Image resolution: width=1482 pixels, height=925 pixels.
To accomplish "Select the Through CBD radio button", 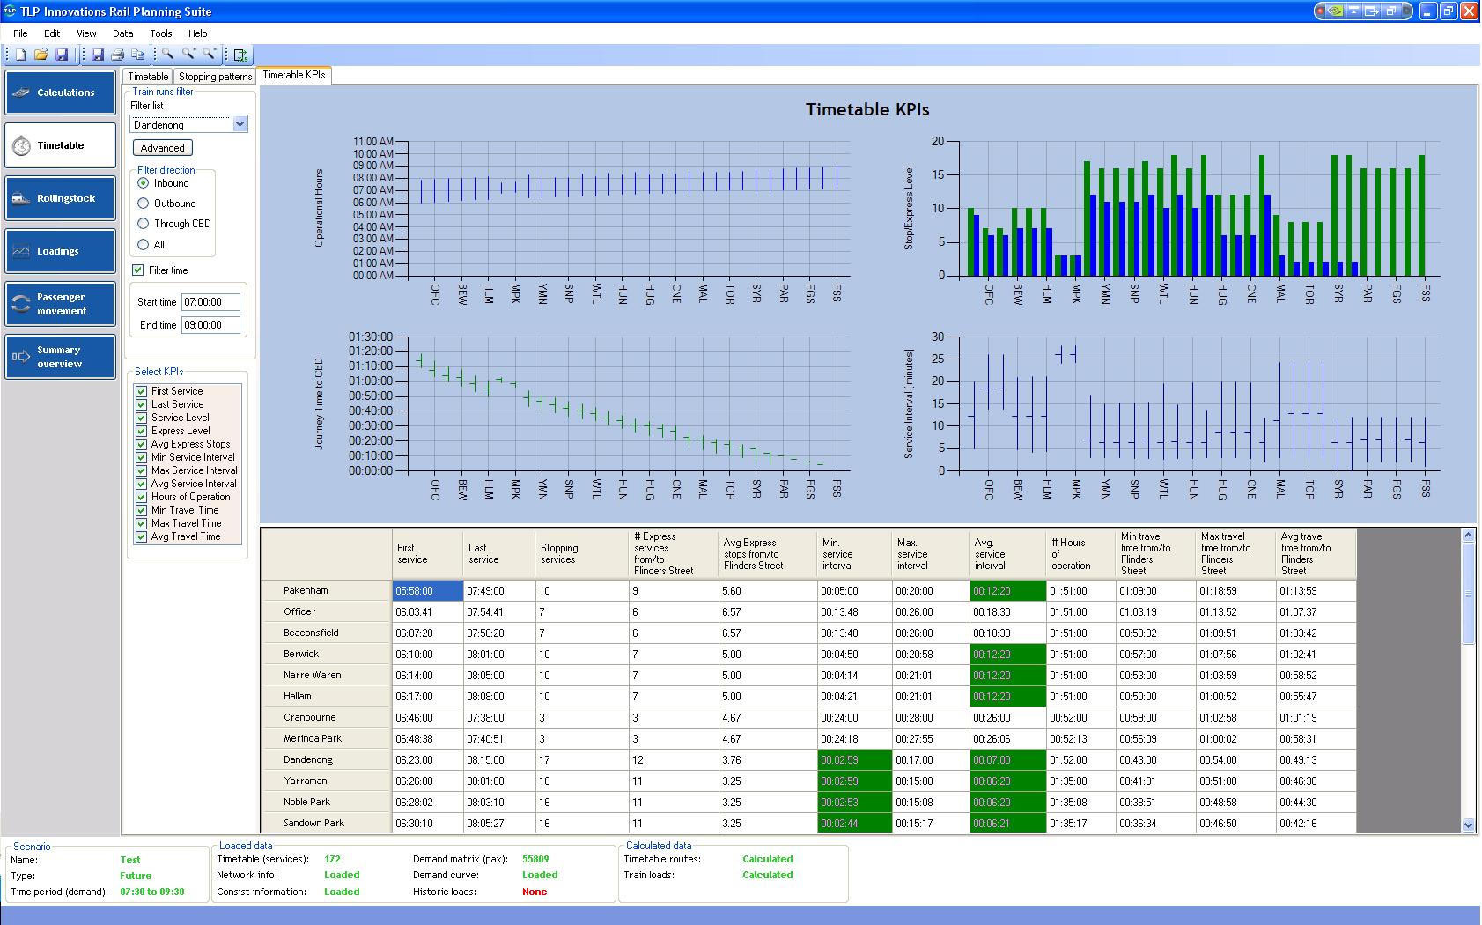I will click(x=144, y=224).
